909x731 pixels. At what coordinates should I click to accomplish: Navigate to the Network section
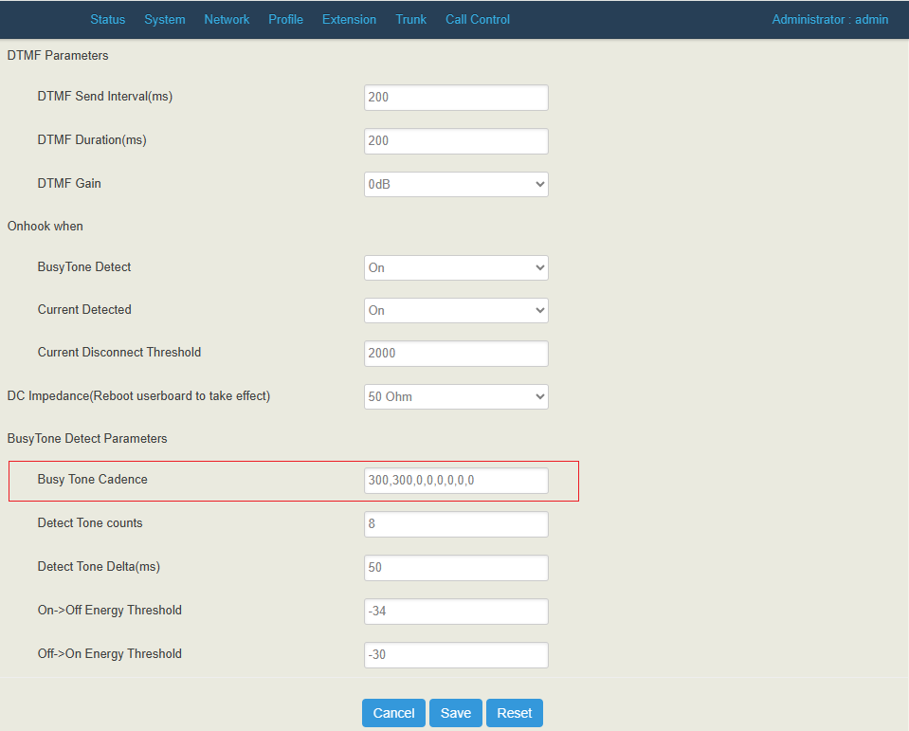(x=227, y=19)
